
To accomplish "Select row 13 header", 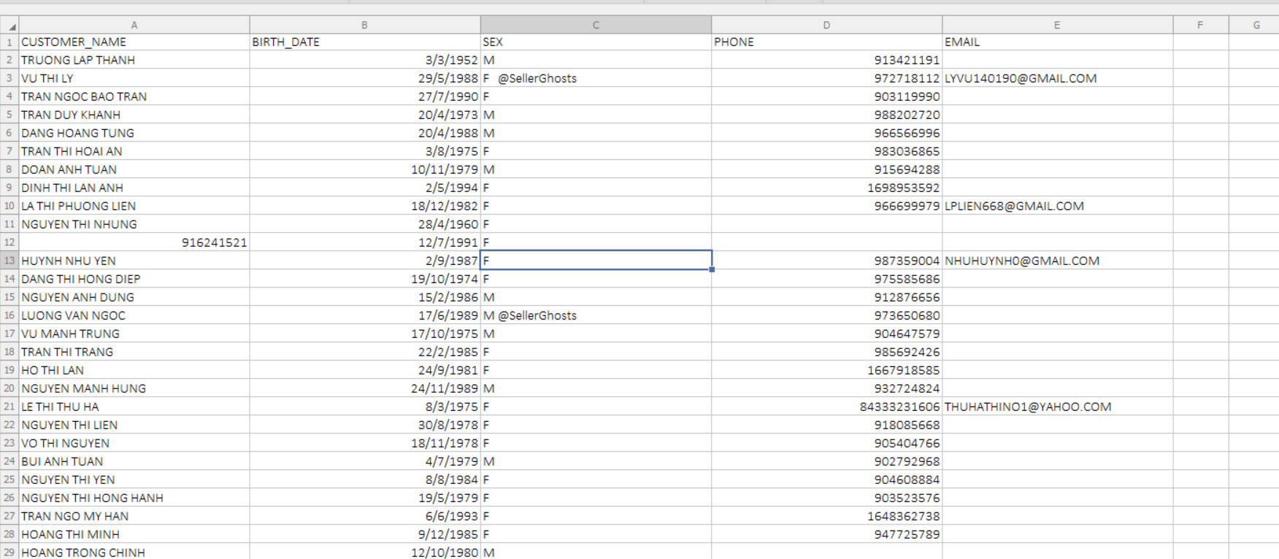I will coord(9,261).
